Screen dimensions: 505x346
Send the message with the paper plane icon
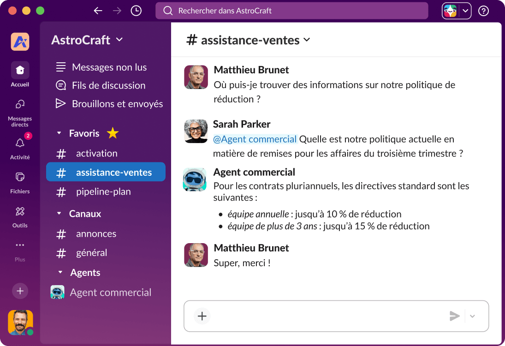(454, 316)
